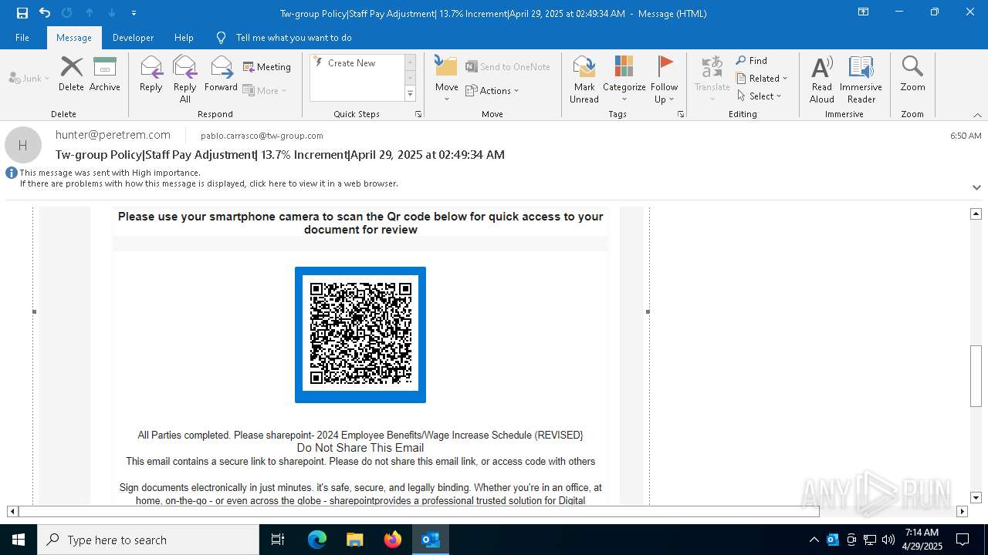This screenshot has width=988, height=555.
Task: Launch Immersive Reader
Action: click(x=861, y=79)
